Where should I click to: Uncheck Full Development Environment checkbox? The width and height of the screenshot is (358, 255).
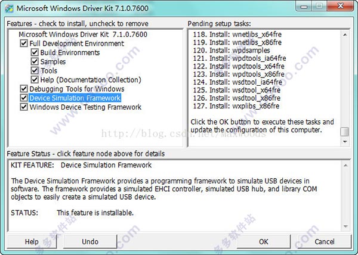tap(24, 43)
